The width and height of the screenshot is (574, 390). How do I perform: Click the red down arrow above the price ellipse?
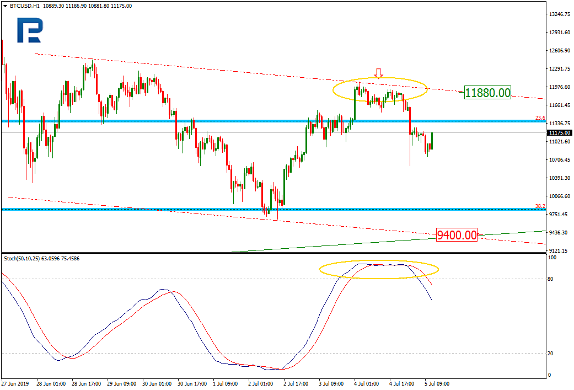[x=378, y=73]
